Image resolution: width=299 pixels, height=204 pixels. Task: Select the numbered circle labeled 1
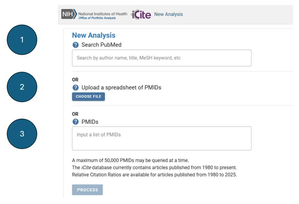tap(22, 40)
